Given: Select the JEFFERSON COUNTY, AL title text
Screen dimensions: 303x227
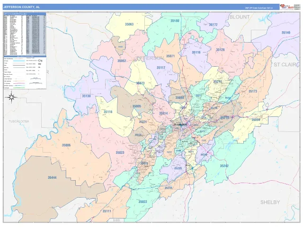Looking at the screenshot, I should (21, 7).
